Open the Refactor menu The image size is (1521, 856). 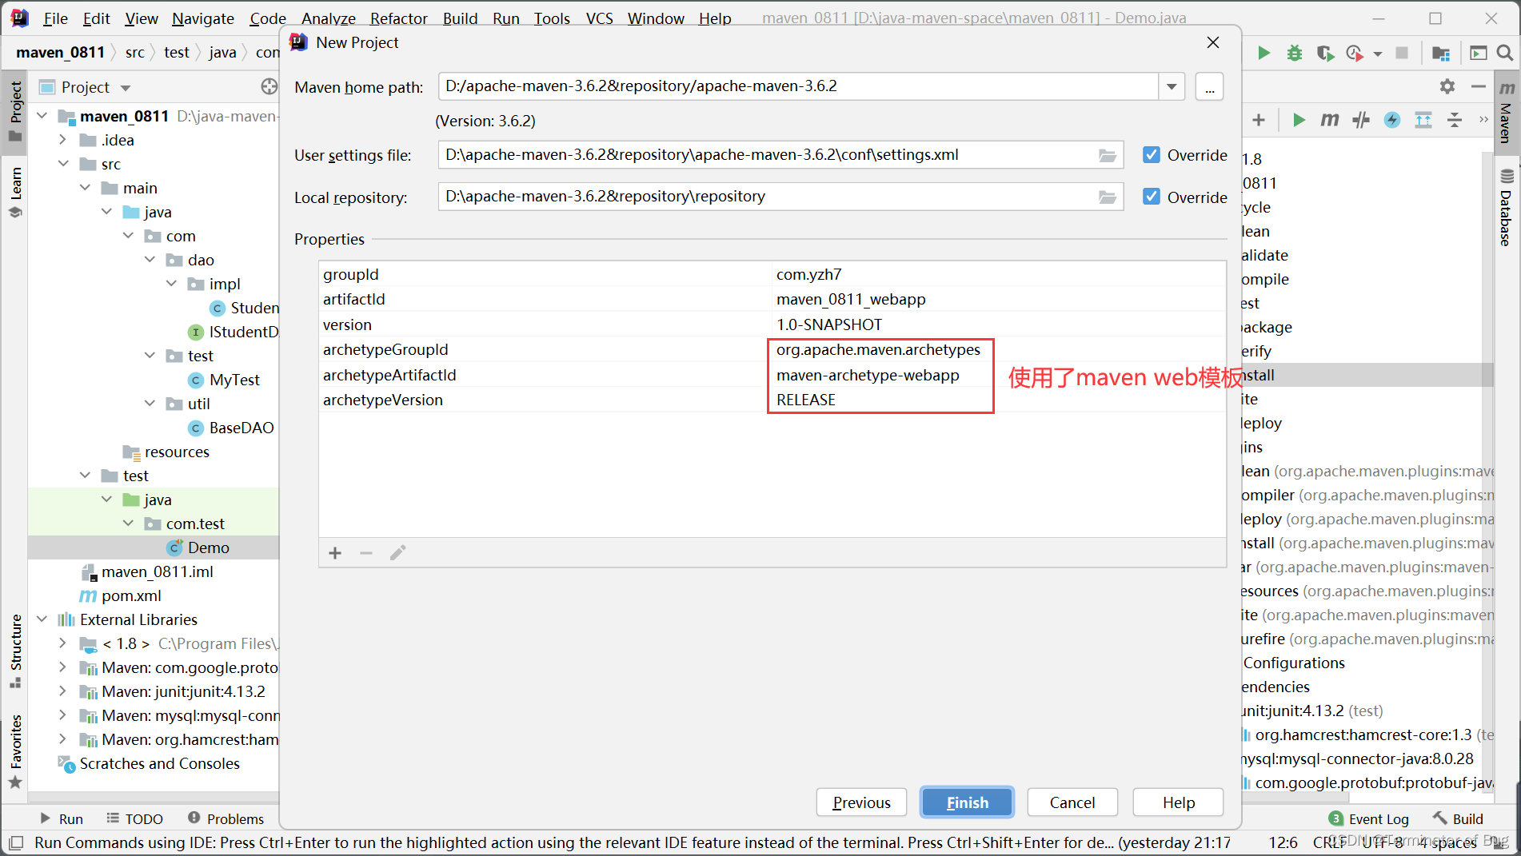(x=398, y=18)
